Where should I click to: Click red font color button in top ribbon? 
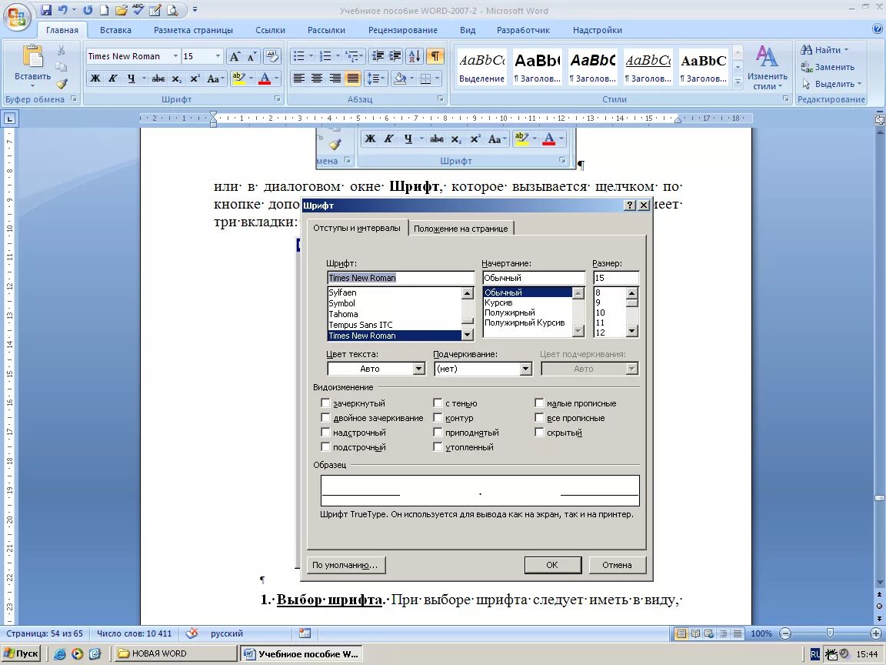point(265,79)
